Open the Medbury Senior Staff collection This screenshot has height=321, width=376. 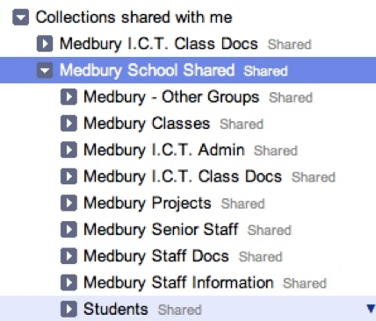[161, 230]
